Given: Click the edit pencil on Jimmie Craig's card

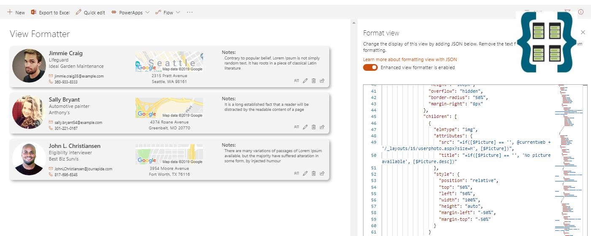Looking at the screenshot, I should pyautogui.click(x=305, y=80).
